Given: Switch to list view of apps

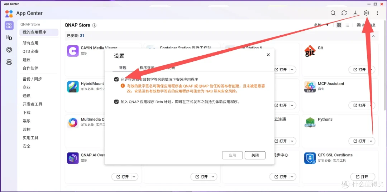Looking at the screenshot, I should point(347,25).
